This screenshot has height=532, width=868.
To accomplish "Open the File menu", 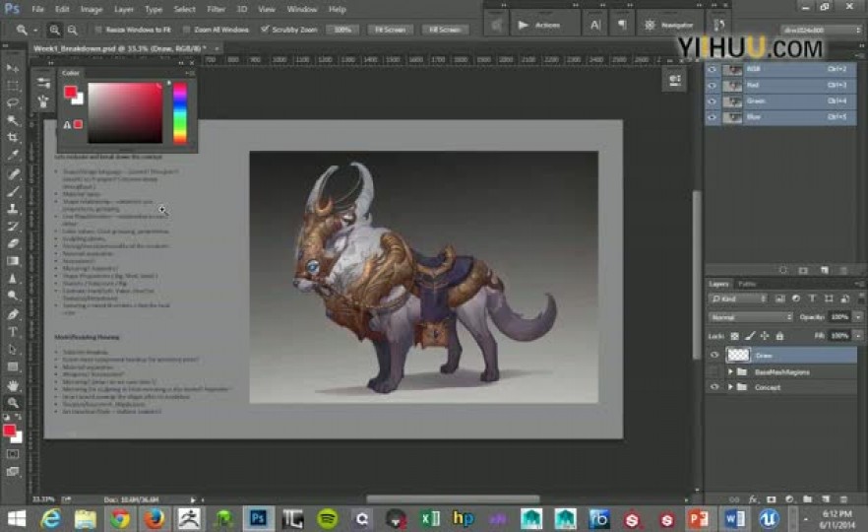I will 37,10.
